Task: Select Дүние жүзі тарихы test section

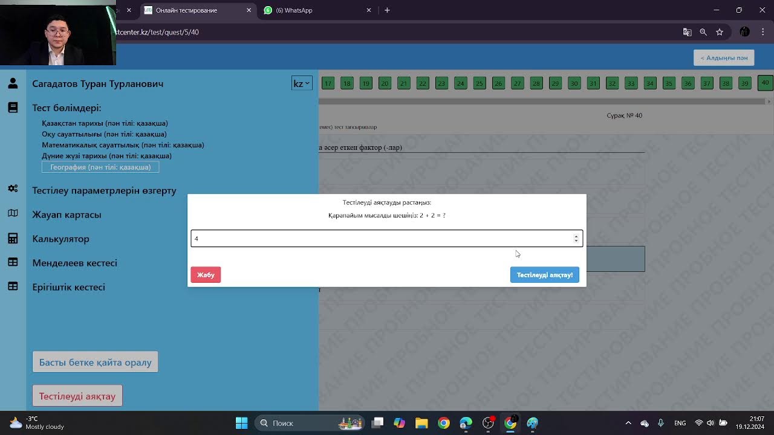Action: coord(106,156)
